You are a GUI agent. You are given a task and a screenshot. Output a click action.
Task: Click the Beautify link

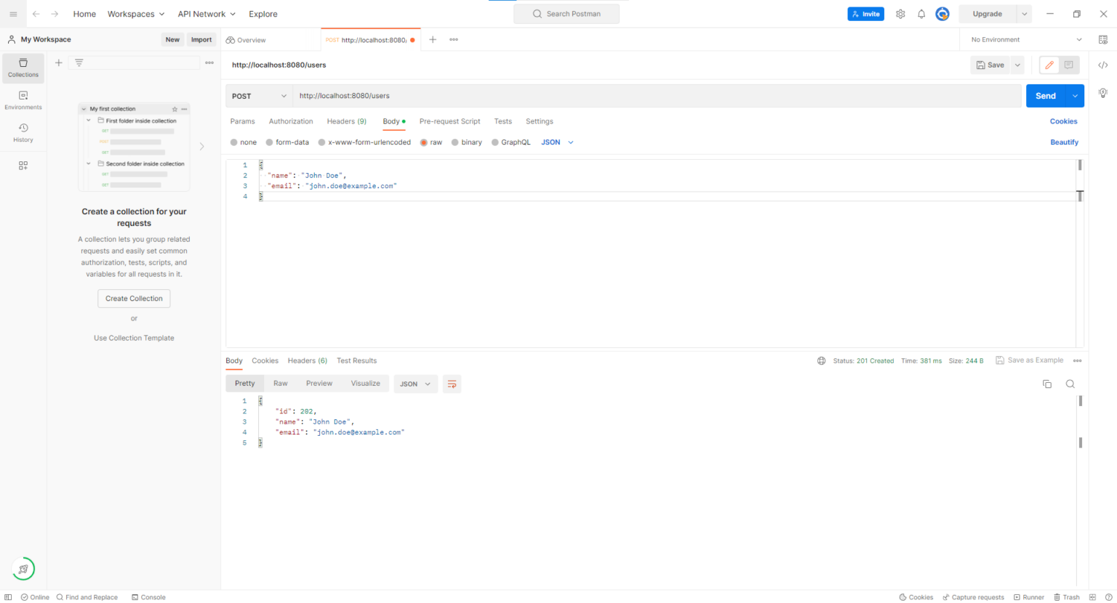click(x=1064, y=142)
